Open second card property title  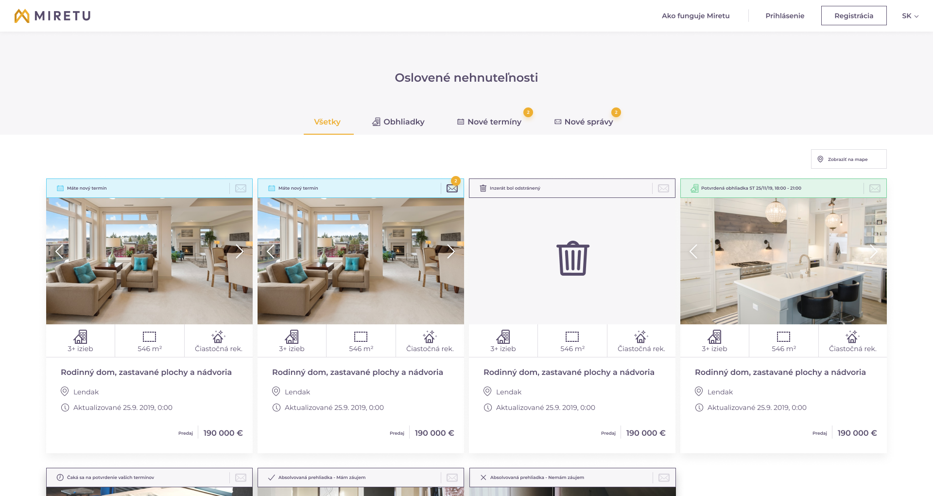coord(358,372)
